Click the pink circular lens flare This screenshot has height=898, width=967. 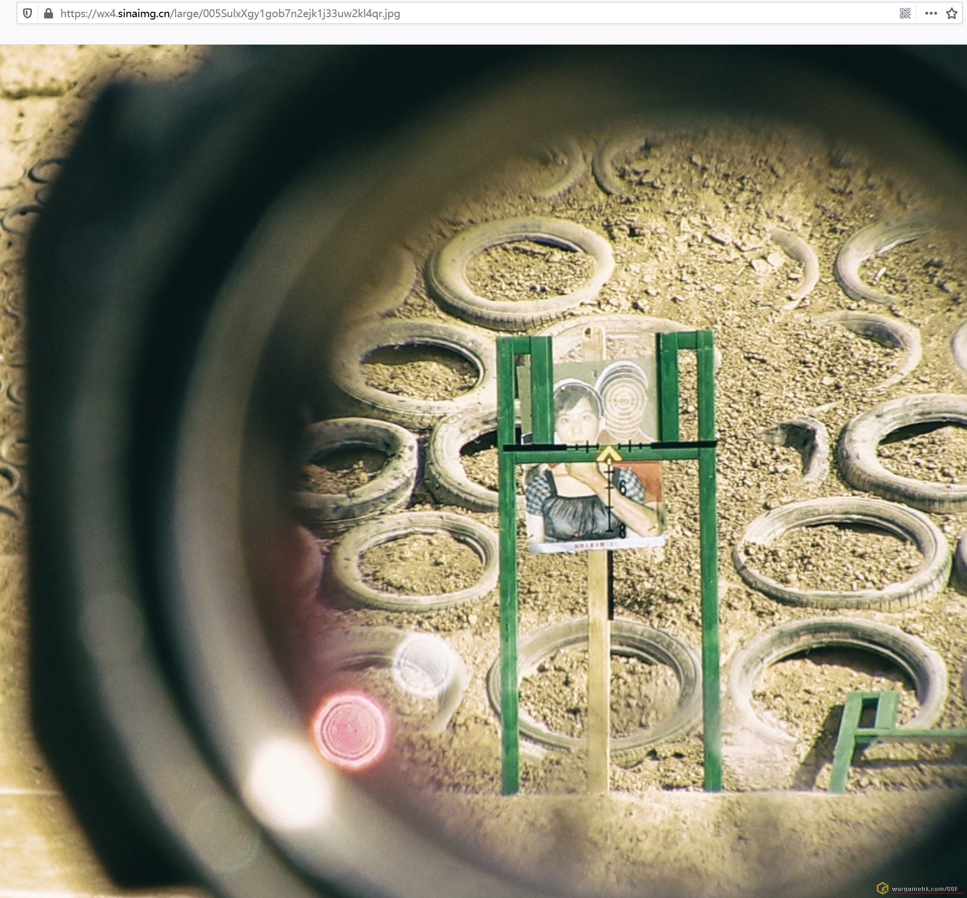point(350,729)
